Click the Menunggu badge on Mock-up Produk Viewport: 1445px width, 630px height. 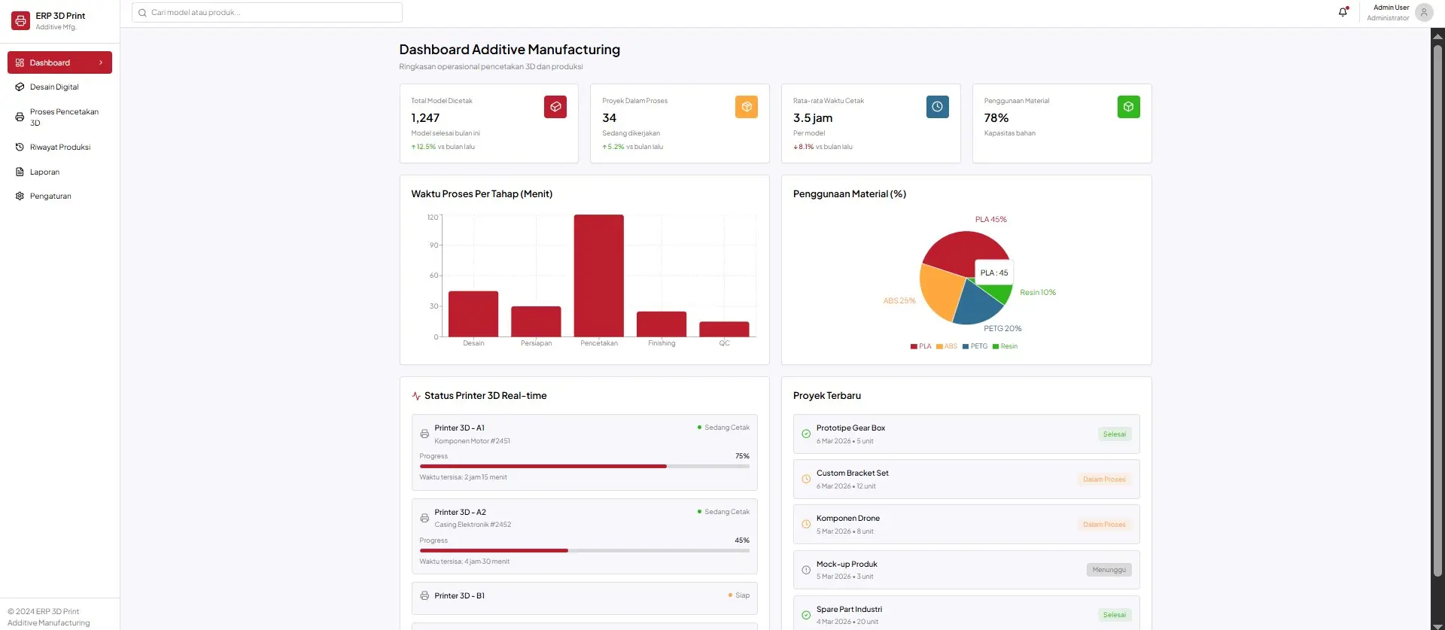(x=1109, y=570)
